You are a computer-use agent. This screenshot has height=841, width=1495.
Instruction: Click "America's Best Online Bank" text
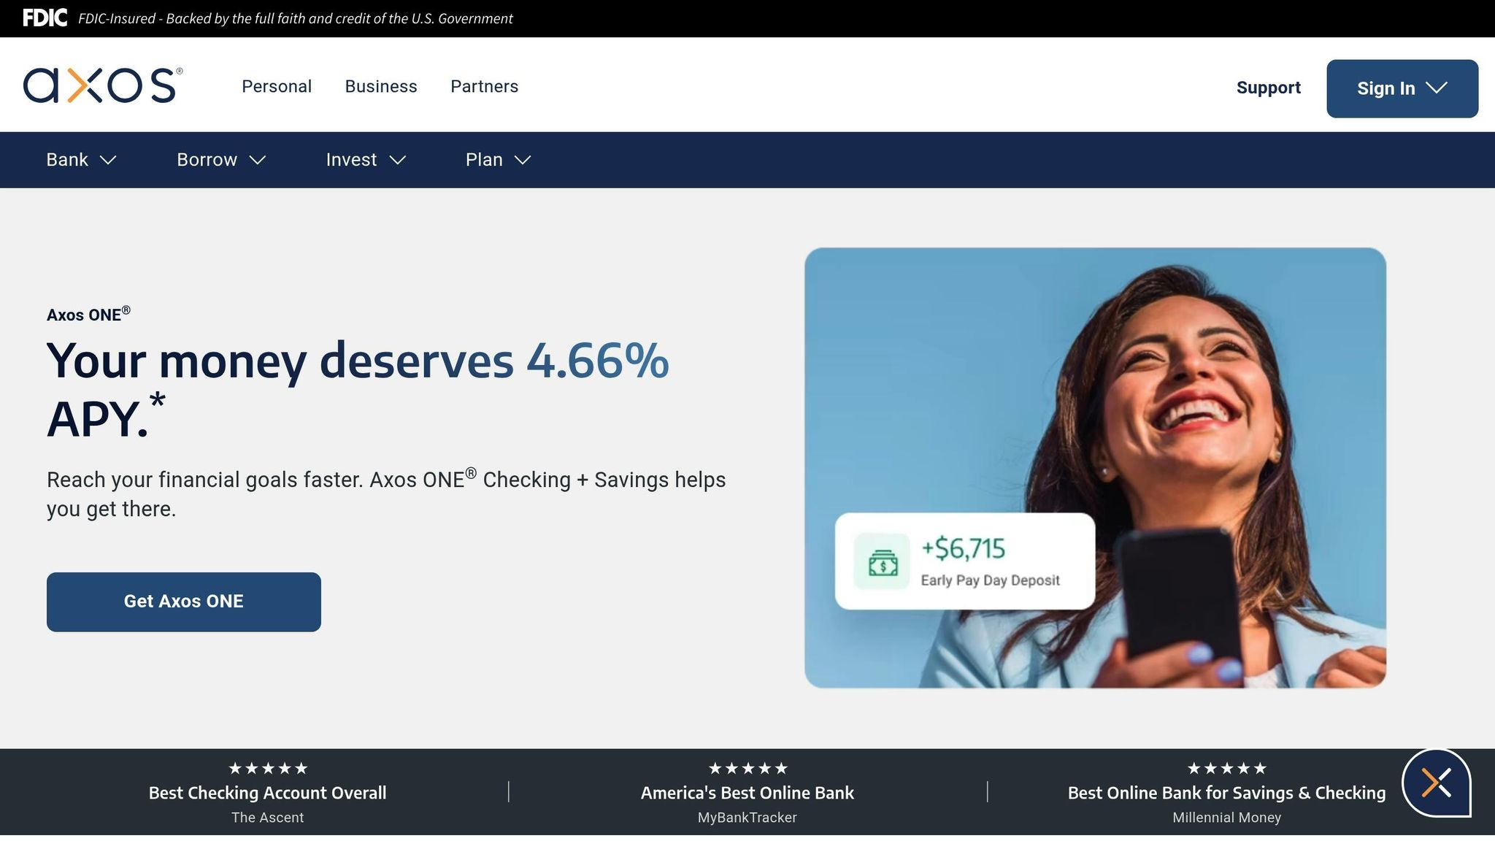coord(747,793)
